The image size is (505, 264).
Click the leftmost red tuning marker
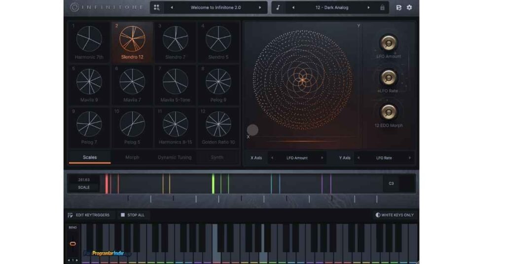(107, 184)
